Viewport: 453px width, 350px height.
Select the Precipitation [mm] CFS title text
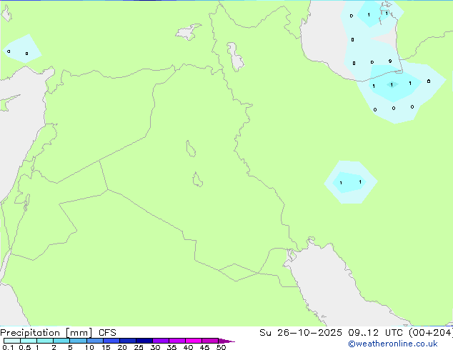58,333
